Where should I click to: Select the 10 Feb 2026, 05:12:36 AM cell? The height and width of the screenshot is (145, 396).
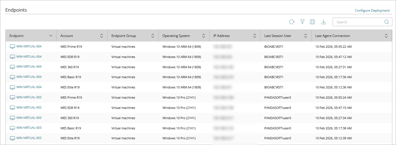pos(334,87)
